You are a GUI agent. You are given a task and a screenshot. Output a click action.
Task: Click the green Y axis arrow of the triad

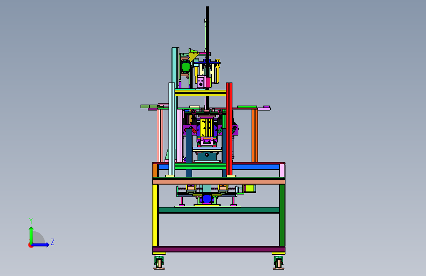31,235
